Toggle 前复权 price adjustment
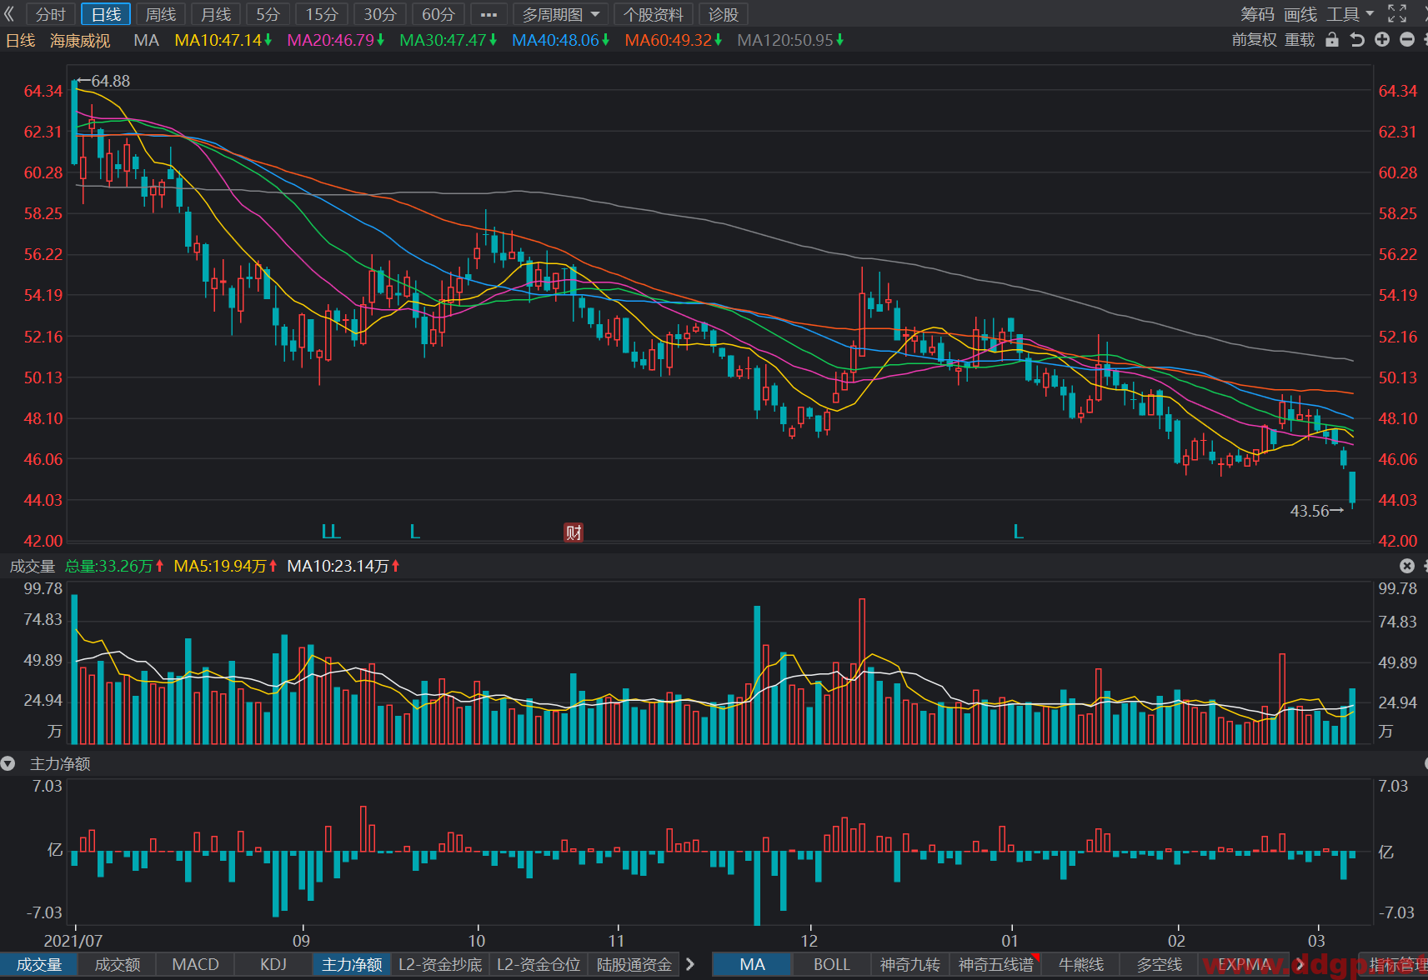 point(1254,39)
